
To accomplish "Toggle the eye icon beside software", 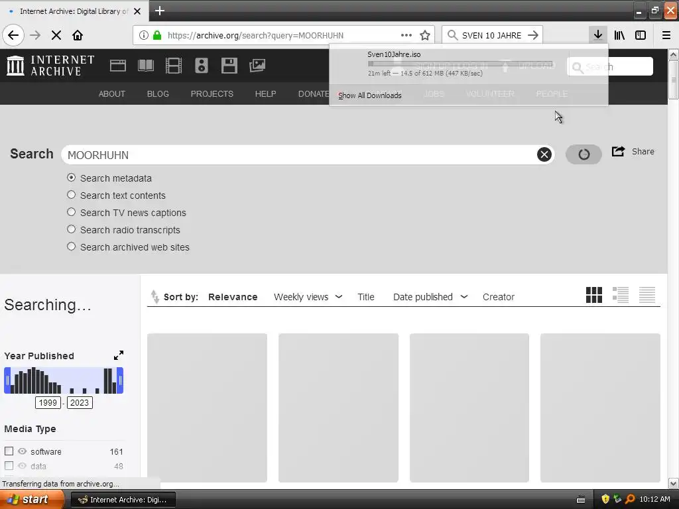I will point(22,451).
